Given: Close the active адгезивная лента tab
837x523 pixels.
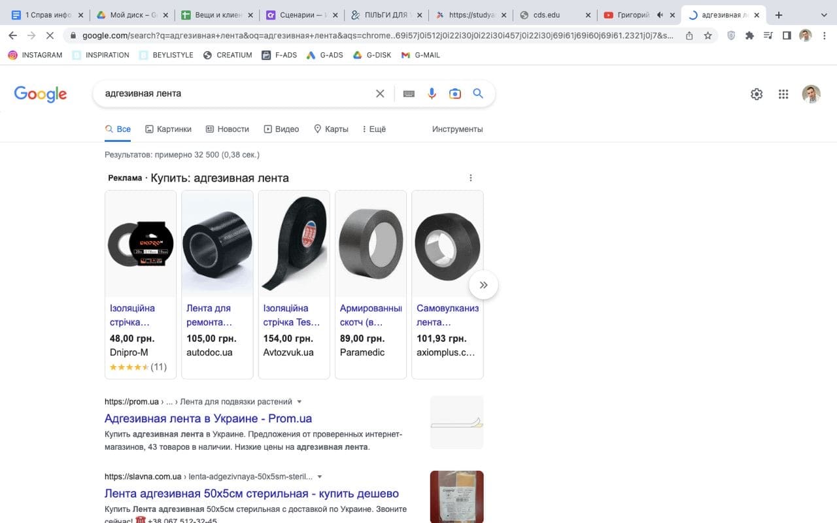Looking at the screenshot, I should click(x=756, y=15).
